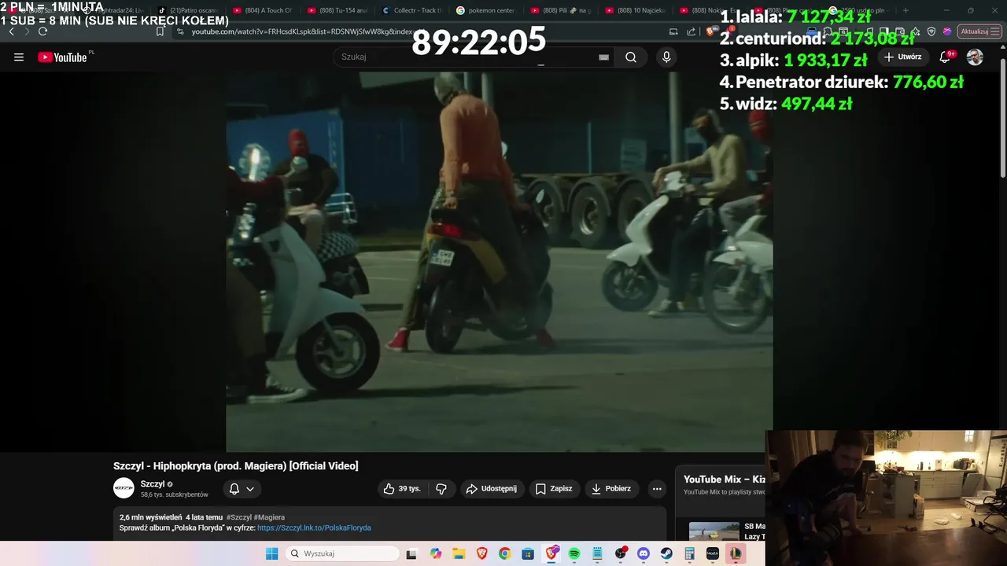Click the Udostępnij share button
This screenshot has height=566, width=1007.
492,489
